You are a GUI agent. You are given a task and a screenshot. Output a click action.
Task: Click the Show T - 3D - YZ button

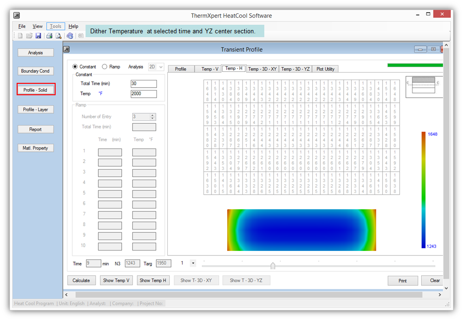(246, 280)
